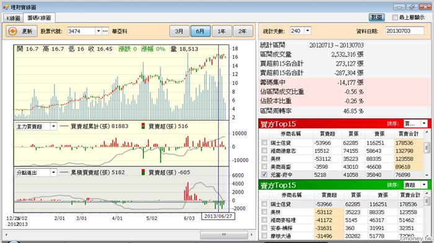The height and width of the screenshot is (243, 434).
Task: Check the 美林 row in 買方Top15
Action: (x=264, y=159)
